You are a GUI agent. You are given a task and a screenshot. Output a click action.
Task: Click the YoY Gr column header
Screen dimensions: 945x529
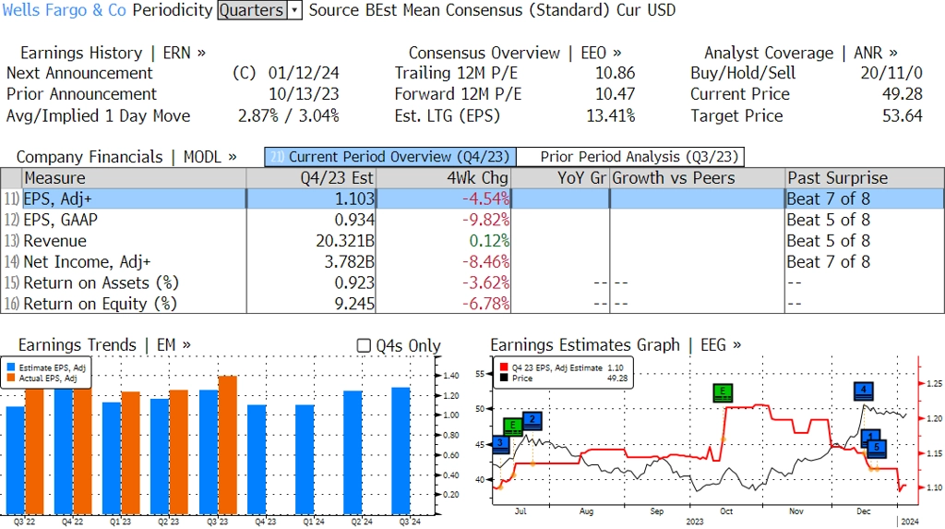tap(560, 178)
